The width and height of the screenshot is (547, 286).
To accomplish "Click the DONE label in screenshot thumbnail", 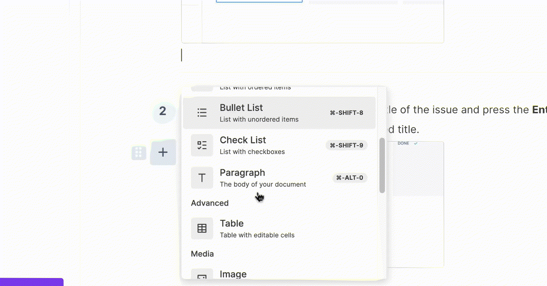I will pyautogui.click(x=403, y=143).
